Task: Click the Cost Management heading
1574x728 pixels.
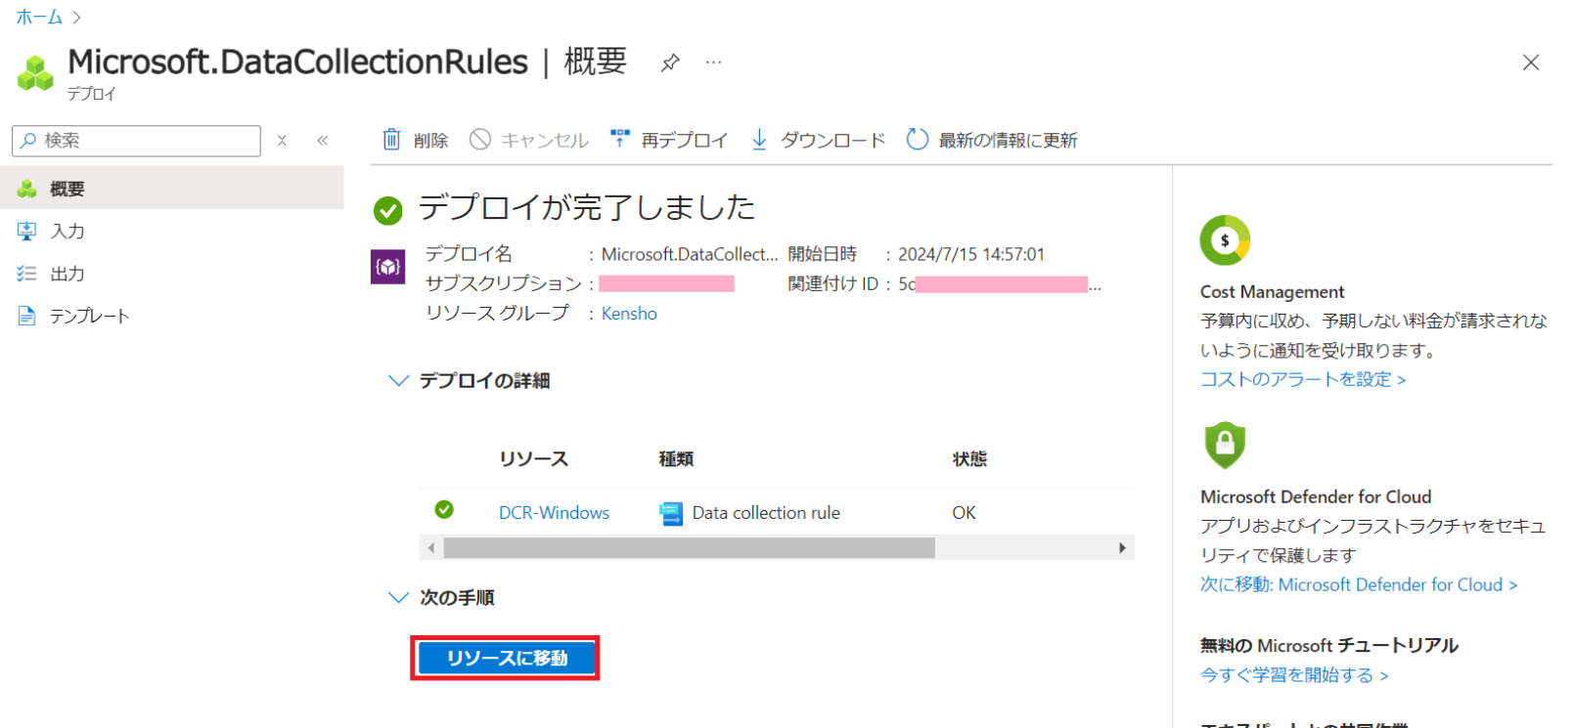Action: pyautogui.click(x=1272, y=291)
